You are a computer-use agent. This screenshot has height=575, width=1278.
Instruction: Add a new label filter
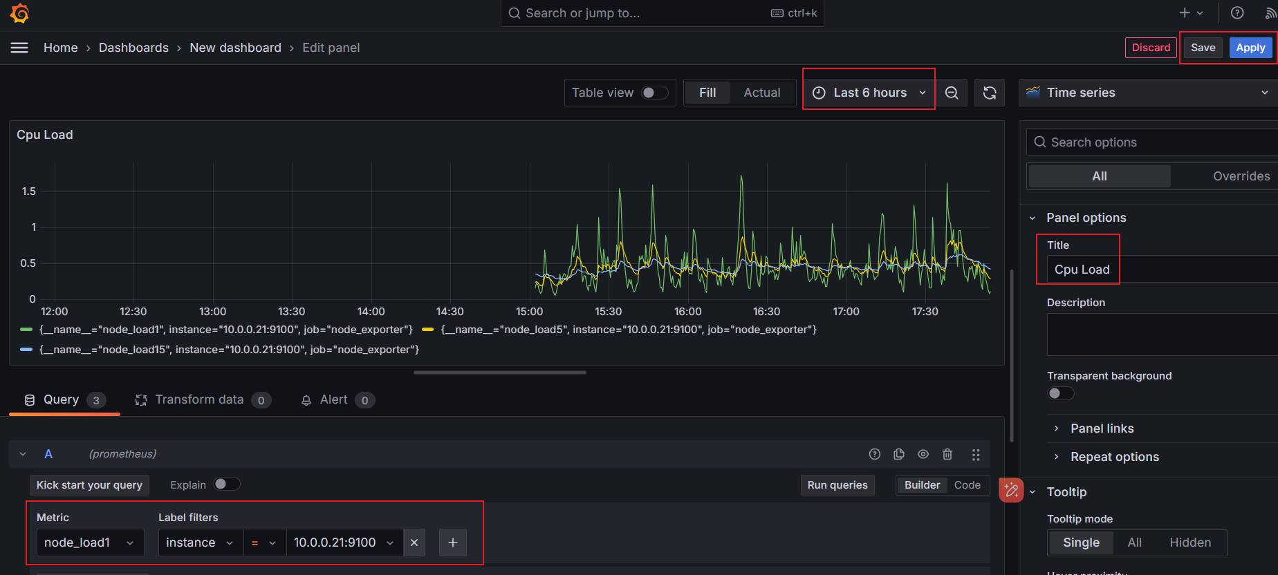tap(453, 543)
